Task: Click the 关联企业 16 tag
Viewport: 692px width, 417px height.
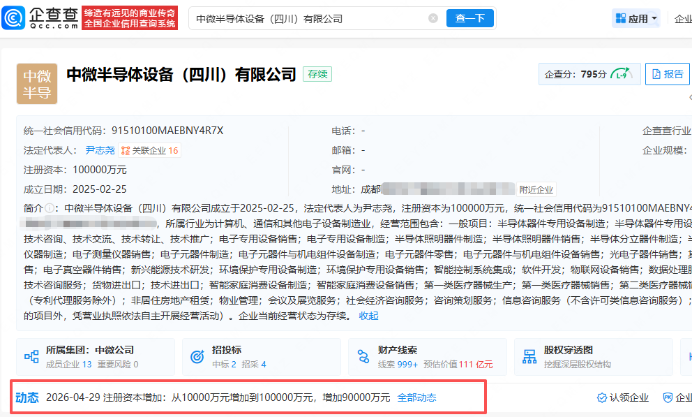Action: (x=149, y=151)
